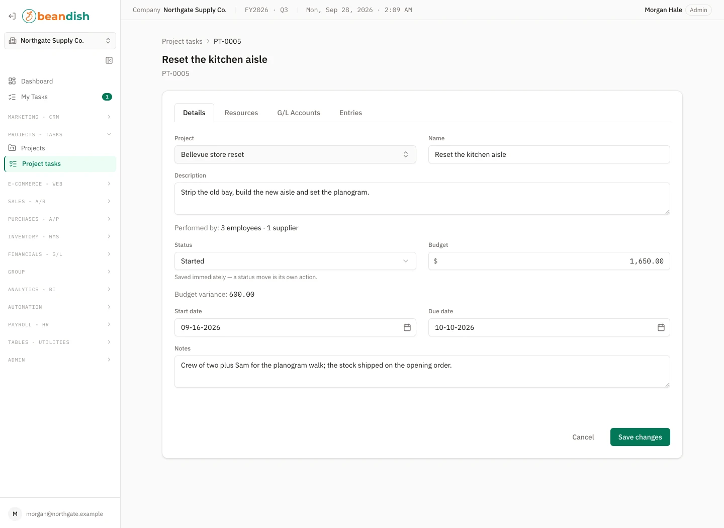Click the Name input field
The width and height of the screenshot is (724, 528).
549,154
